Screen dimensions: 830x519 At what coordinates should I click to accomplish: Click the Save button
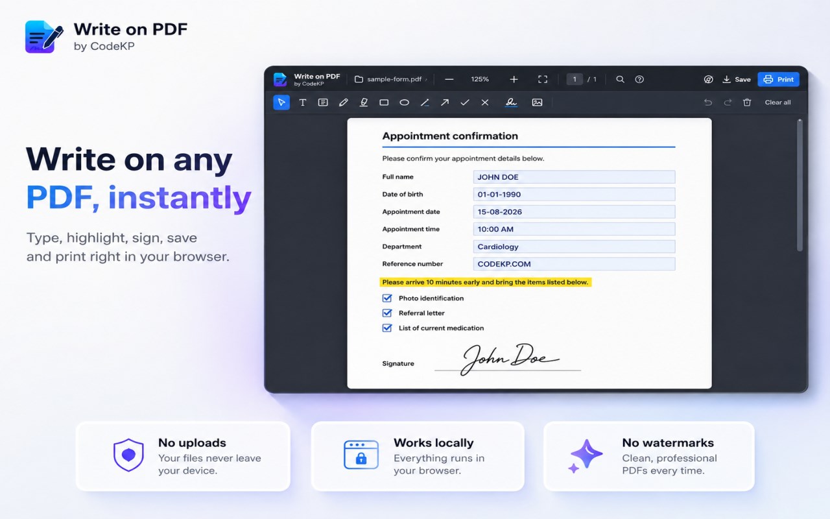pos(737,79)
